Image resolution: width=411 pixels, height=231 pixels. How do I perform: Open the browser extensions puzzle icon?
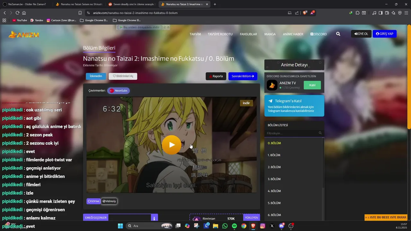357,13
